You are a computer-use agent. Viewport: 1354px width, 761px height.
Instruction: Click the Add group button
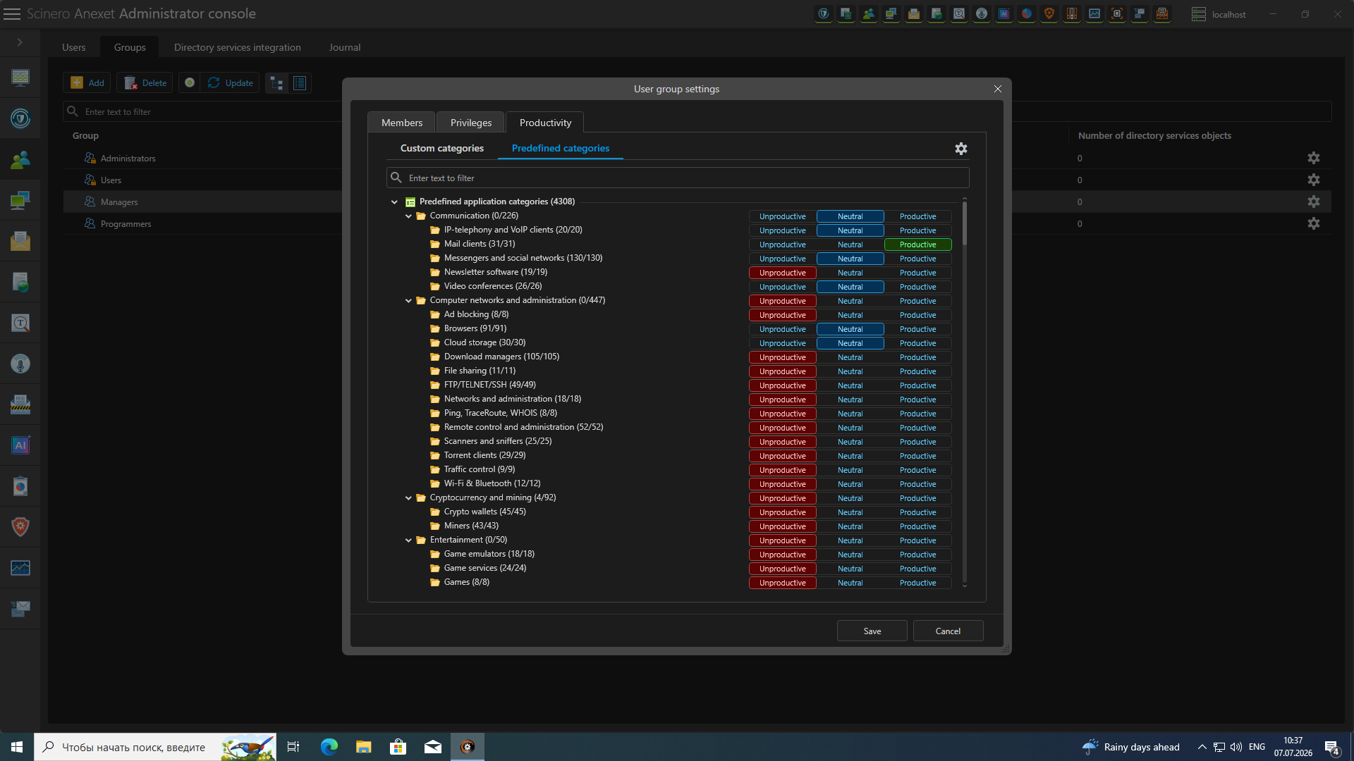87,83
